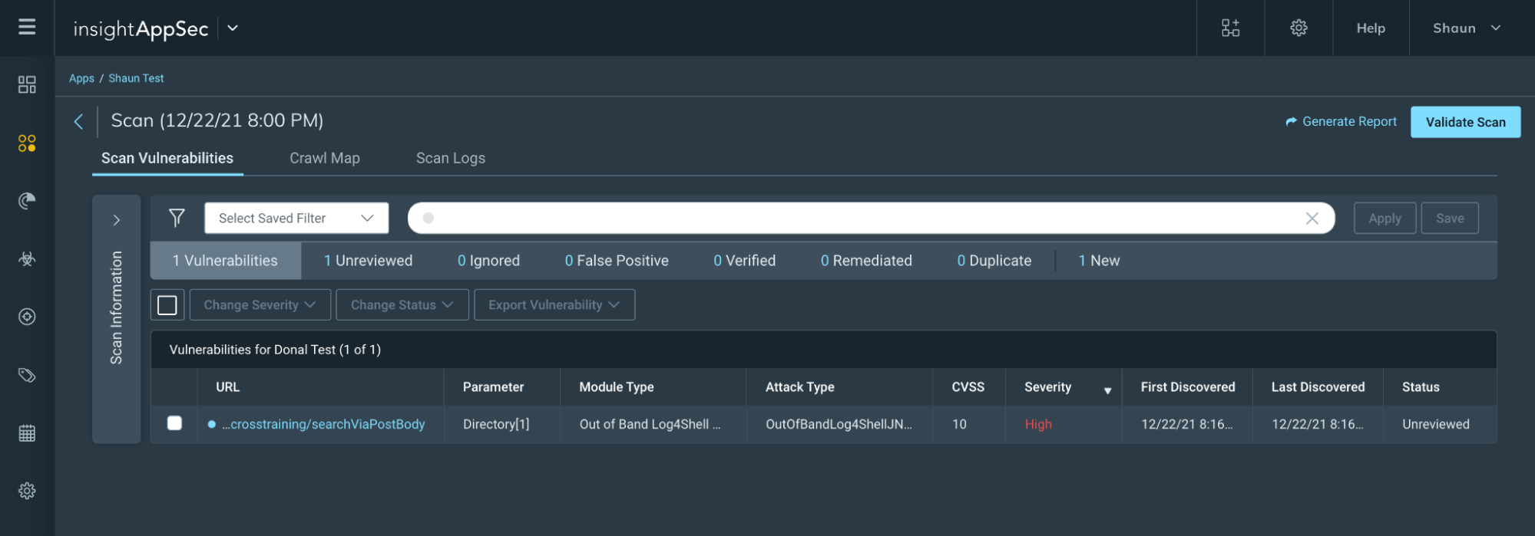Tick the select-all vulnerabilities checkbox
This screenshot has width=1535, height=536.
(167, 305)
